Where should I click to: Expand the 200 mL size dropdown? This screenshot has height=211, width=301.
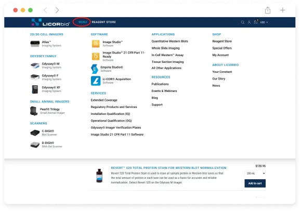click(255, 174)
